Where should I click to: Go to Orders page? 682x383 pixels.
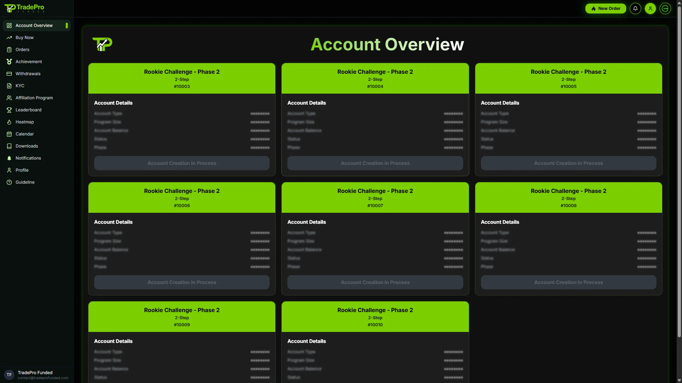tap(37, 50)
